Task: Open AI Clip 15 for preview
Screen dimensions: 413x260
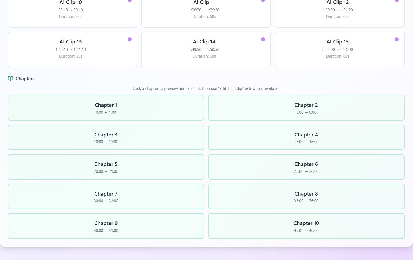Action: (339, 49)
